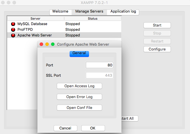190x134 pixels.
Task: Click the red status icon beside Apache Web Server
Action: [13, 35]
